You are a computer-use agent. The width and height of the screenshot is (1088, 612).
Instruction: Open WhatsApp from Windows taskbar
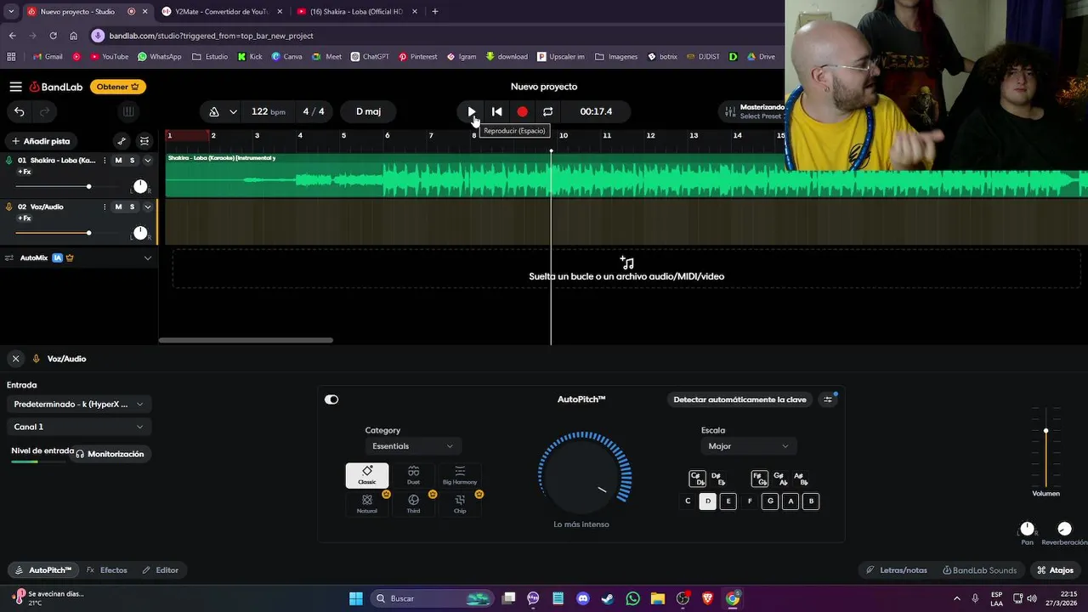[632, 598]
